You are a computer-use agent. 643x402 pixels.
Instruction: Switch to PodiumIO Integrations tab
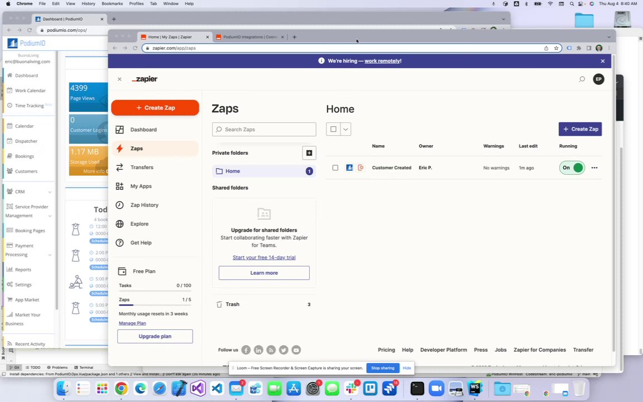tap(250, 37)
